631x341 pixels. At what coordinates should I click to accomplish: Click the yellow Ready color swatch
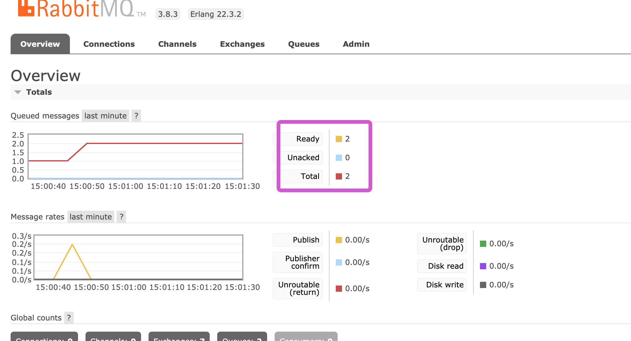(339, 139)
